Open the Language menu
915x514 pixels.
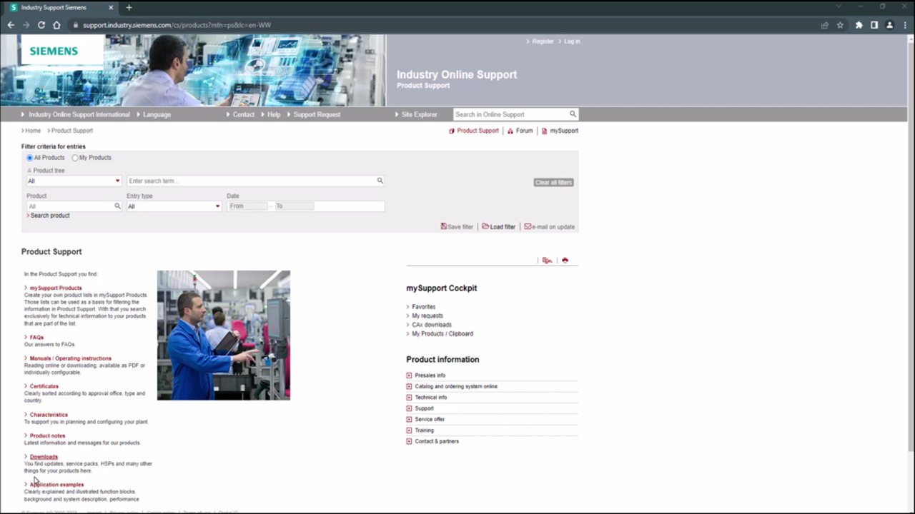pos(156,114)
